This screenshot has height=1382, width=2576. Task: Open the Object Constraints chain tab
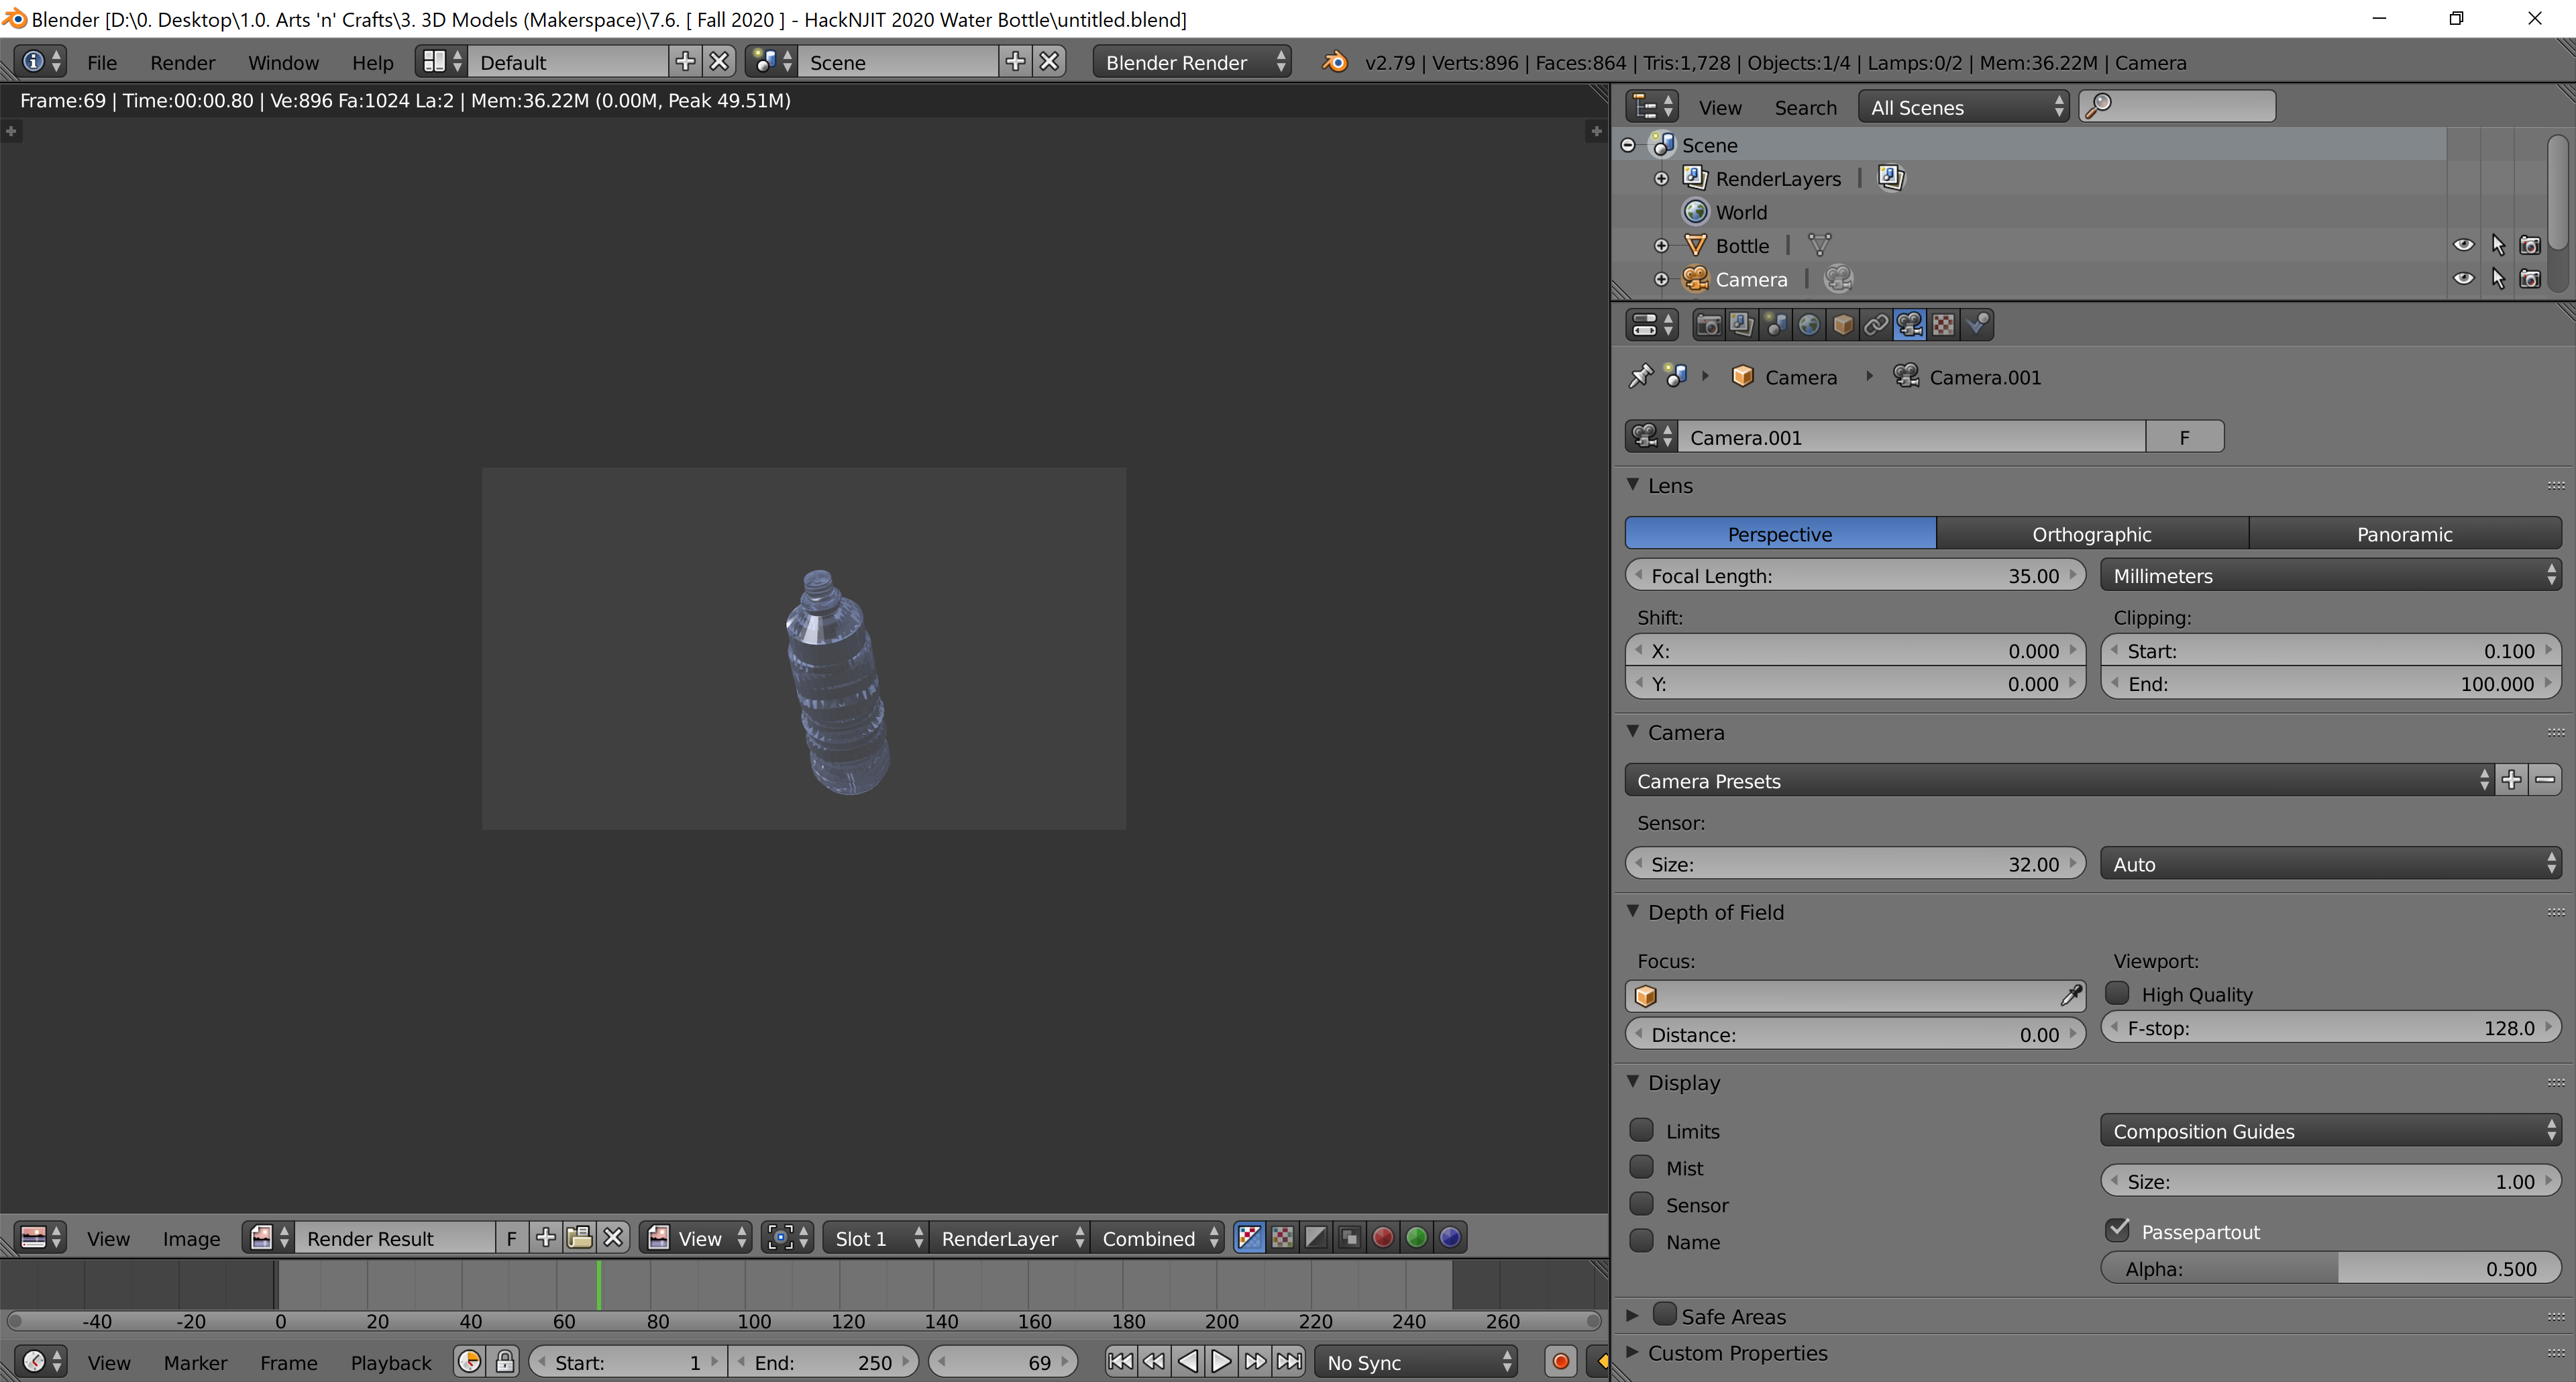click(x=1876, y=325)
